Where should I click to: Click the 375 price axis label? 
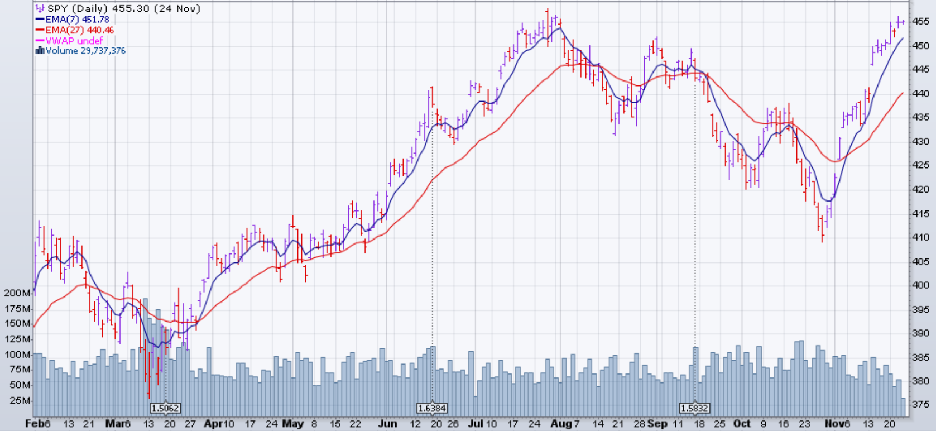[x=921, y=405]
